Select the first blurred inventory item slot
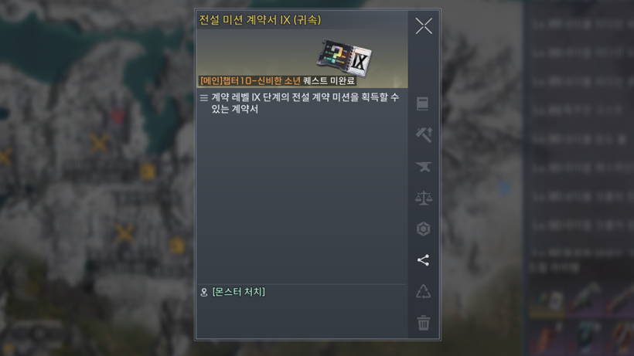Viewport: 634px width, 356px height. point(547,300)
